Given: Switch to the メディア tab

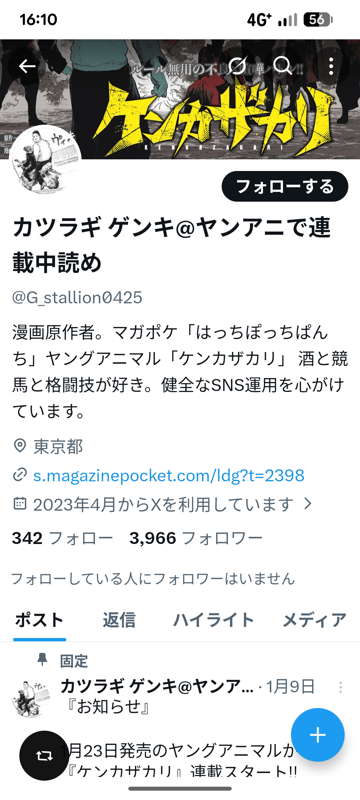Looking at the screenshot, I should point(315,620).
